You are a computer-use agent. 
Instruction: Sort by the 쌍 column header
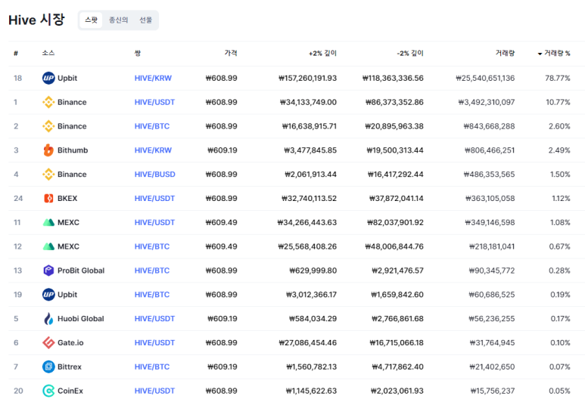pos(137,54)
